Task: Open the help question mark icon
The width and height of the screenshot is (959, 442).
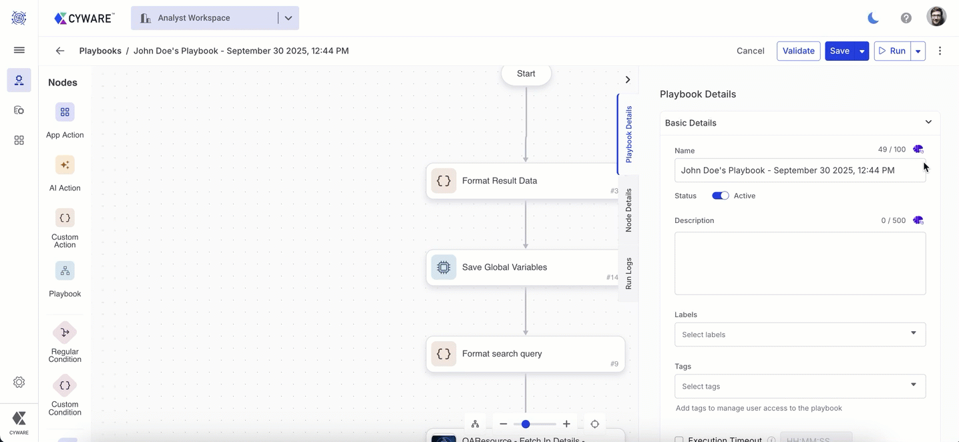Action: click(906, 18)
